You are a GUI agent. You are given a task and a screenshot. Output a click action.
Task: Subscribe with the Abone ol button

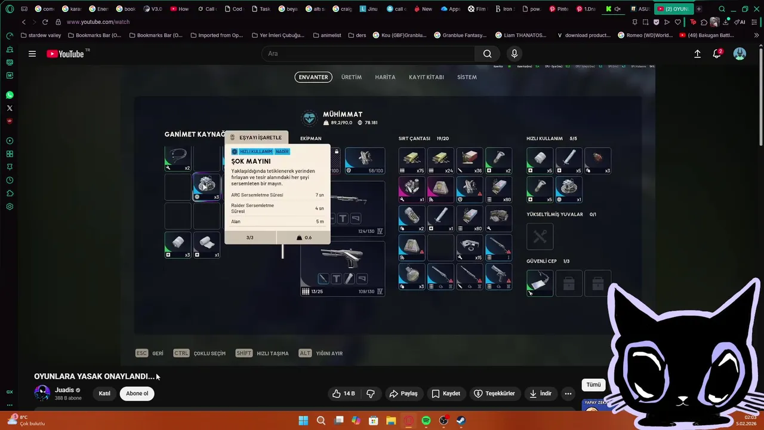point(137,394)
